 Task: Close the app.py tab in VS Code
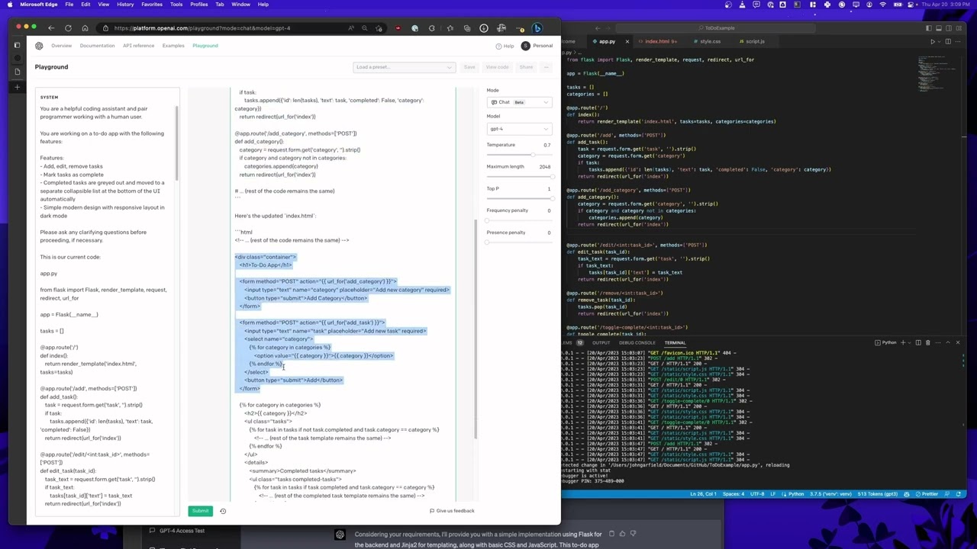pyautogui.click(x=627, y=41)
